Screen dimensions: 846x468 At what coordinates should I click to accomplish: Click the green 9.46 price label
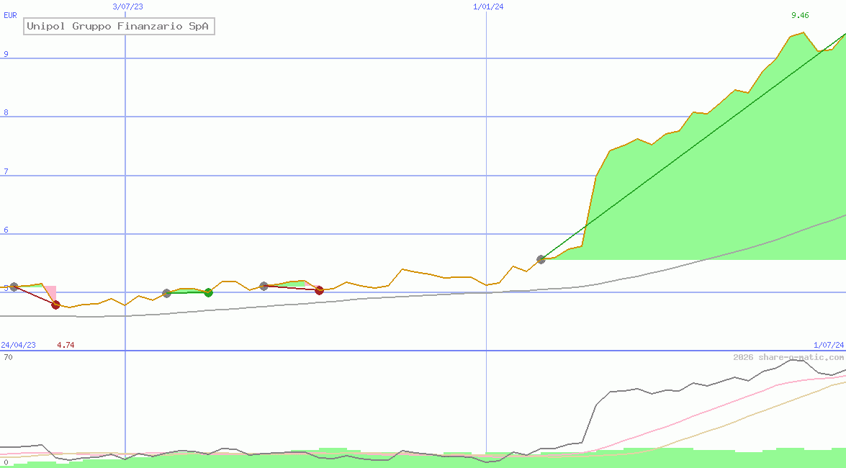click(x=799, y=15)
